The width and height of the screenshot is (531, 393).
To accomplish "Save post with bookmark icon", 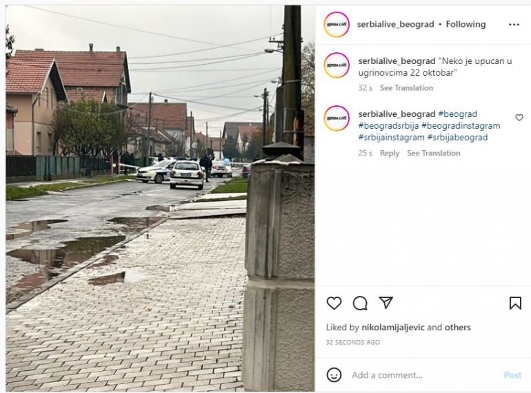I will tap(515, 303).
